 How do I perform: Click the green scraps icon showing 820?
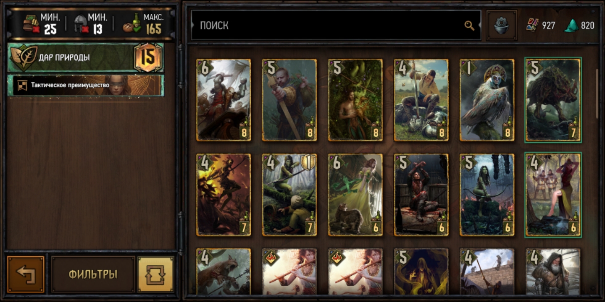click(x=571, y=26)
